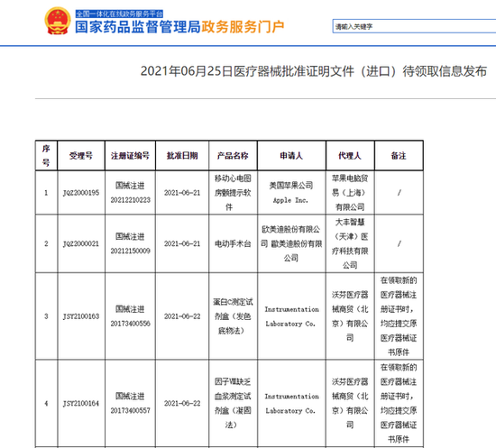Click registration number 20173400557 cell
This screenshot has height=448, width=496.
[130, 403]
